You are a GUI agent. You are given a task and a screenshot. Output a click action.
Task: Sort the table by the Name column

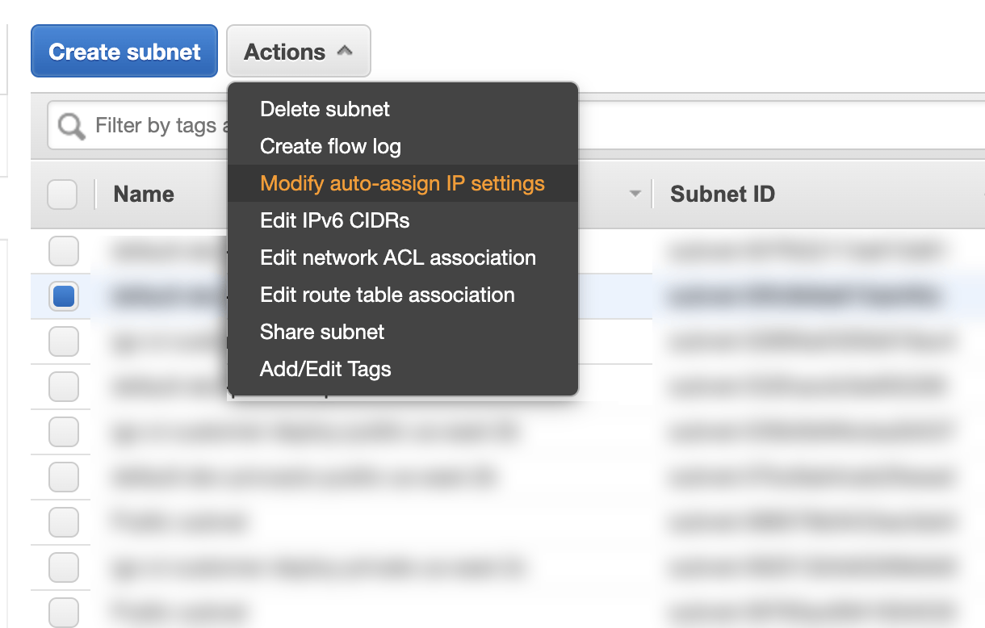pyautogui.click(x=143, y=194)
